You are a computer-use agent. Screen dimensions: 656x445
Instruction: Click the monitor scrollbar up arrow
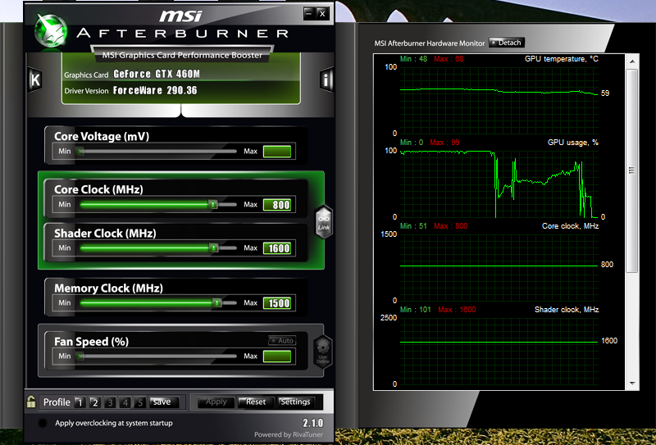coord(632,61)
